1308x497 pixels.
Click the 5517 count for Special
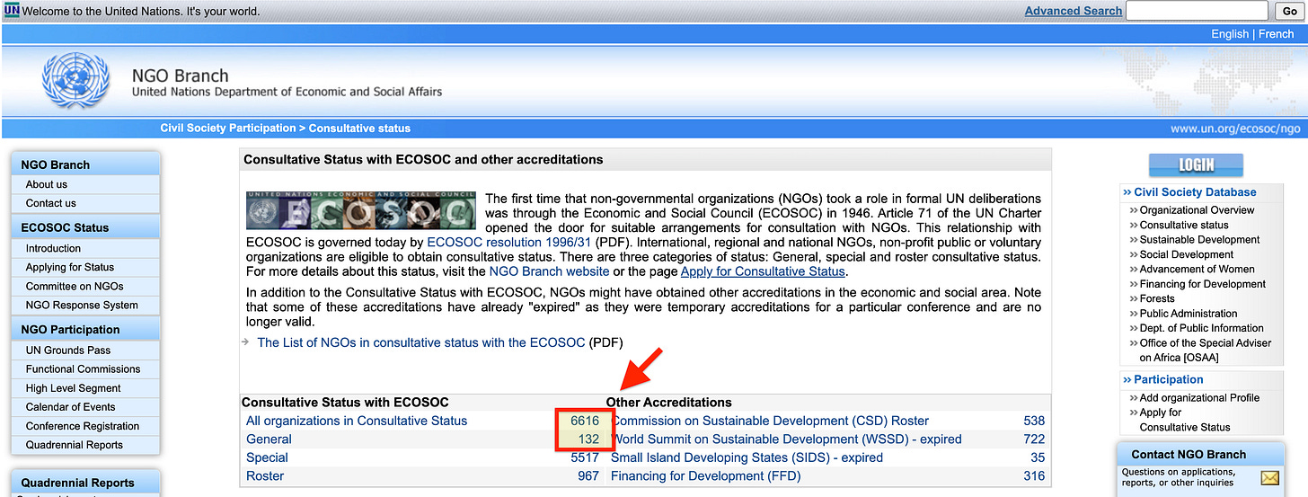[584, 457]
